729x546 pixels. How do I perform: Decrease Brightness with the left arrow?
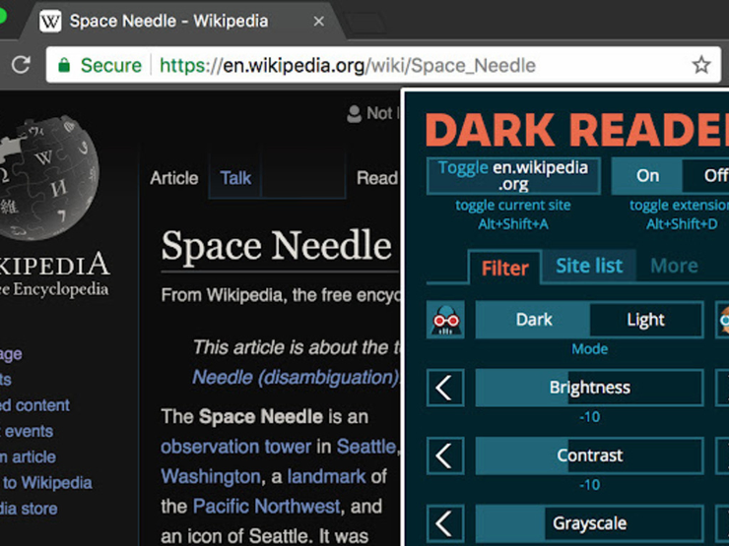445,388
